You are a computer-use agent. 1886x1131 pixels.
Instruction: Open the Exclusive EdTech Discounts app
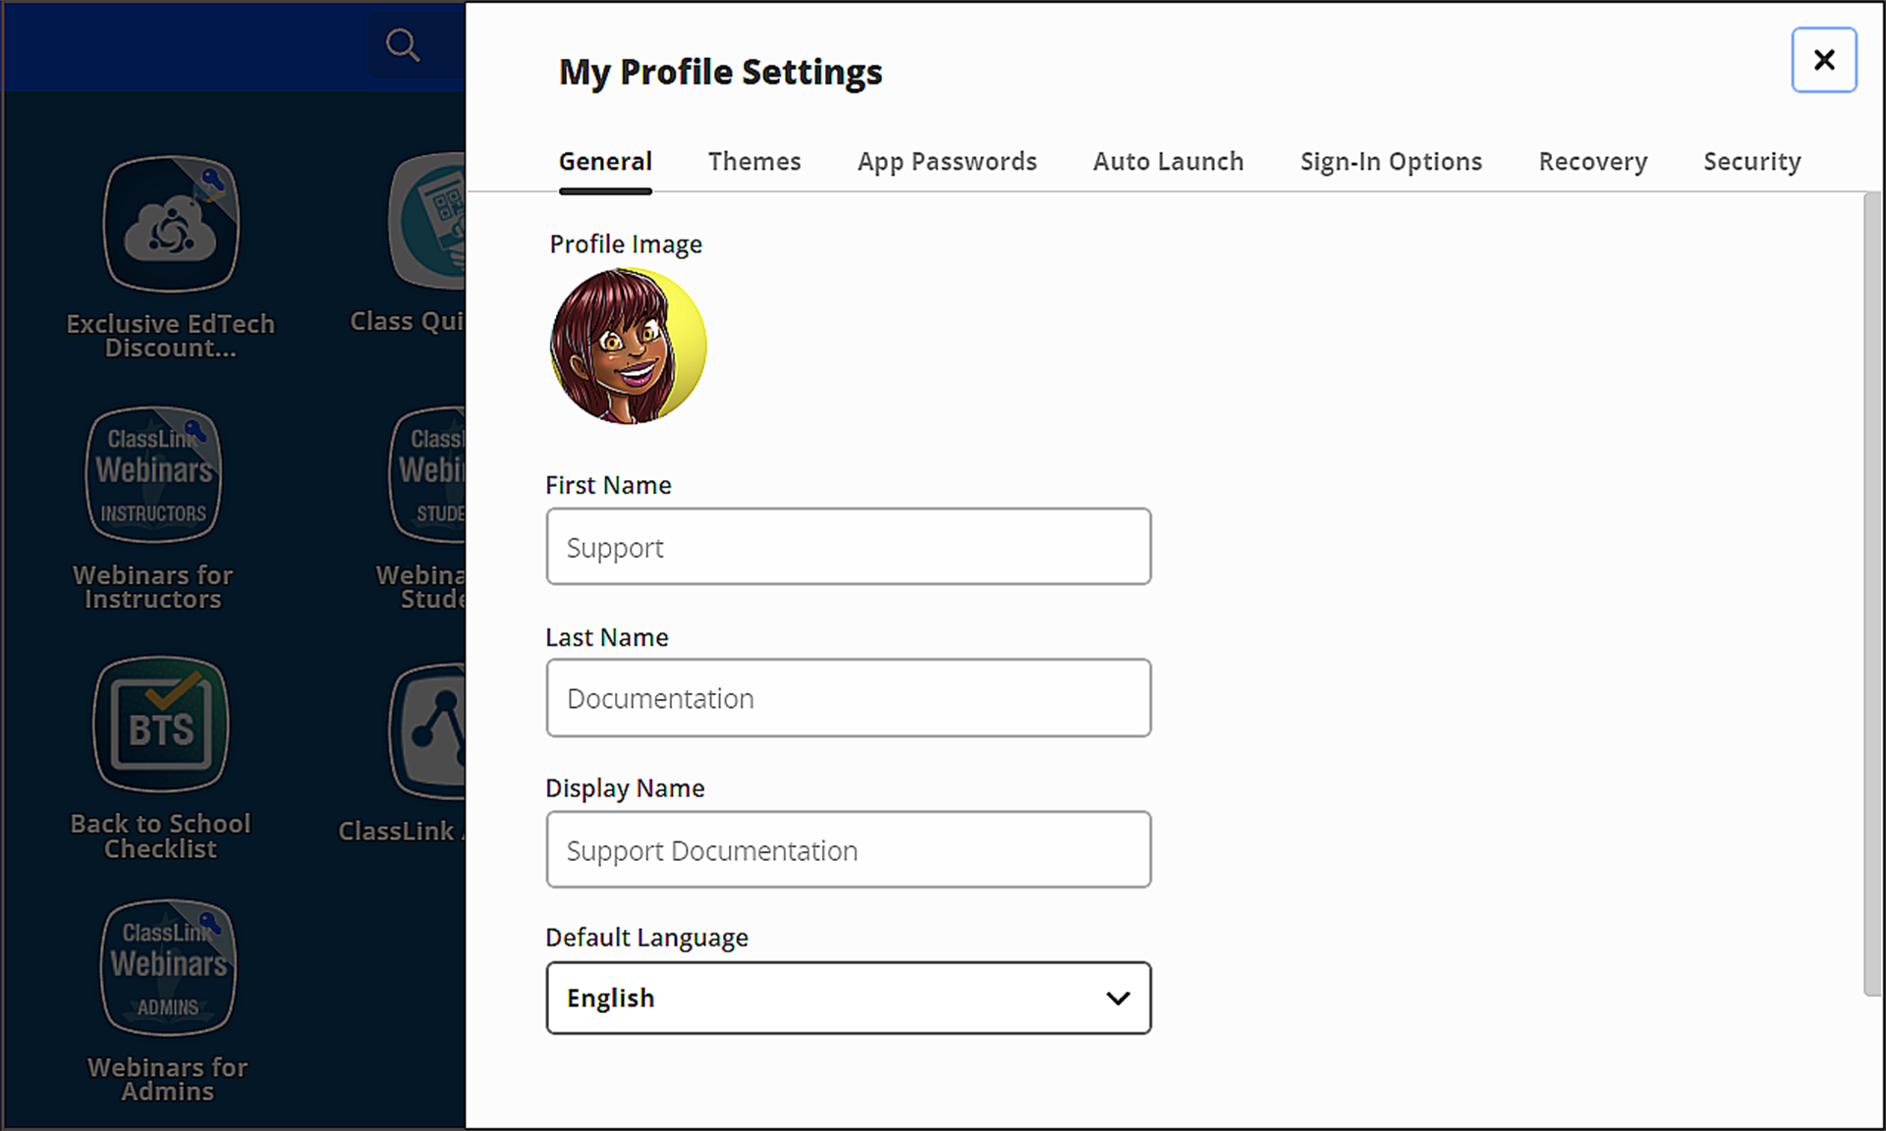pos(169,224)
